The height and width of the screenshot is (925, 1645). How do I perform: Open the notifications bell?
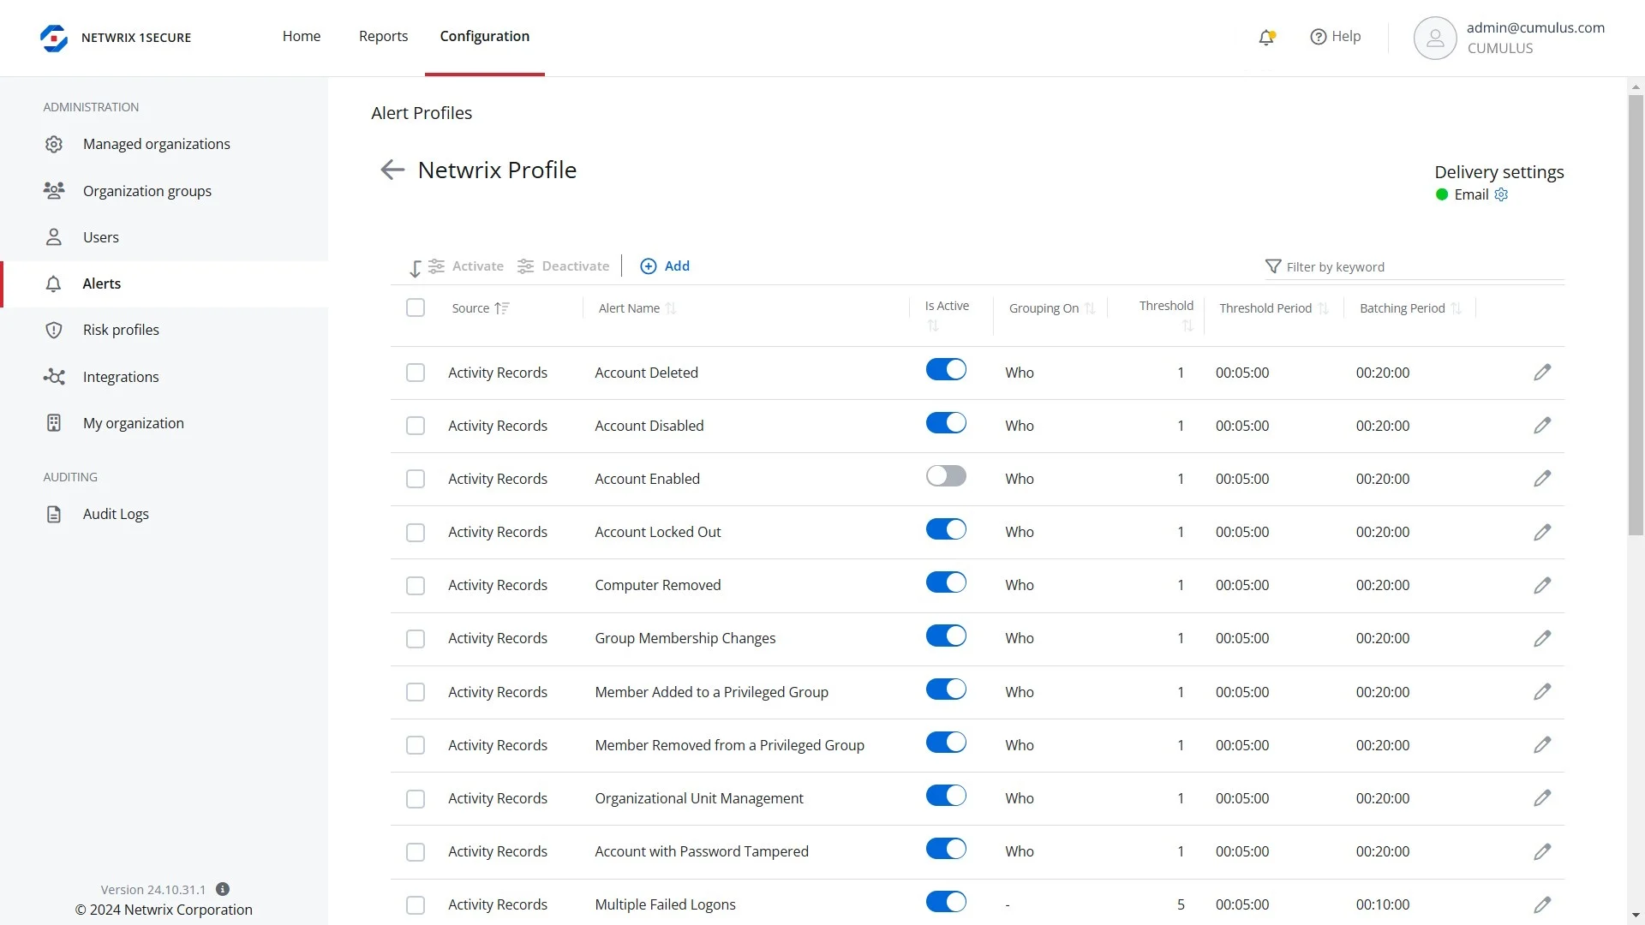click(x=1266, y=37)
